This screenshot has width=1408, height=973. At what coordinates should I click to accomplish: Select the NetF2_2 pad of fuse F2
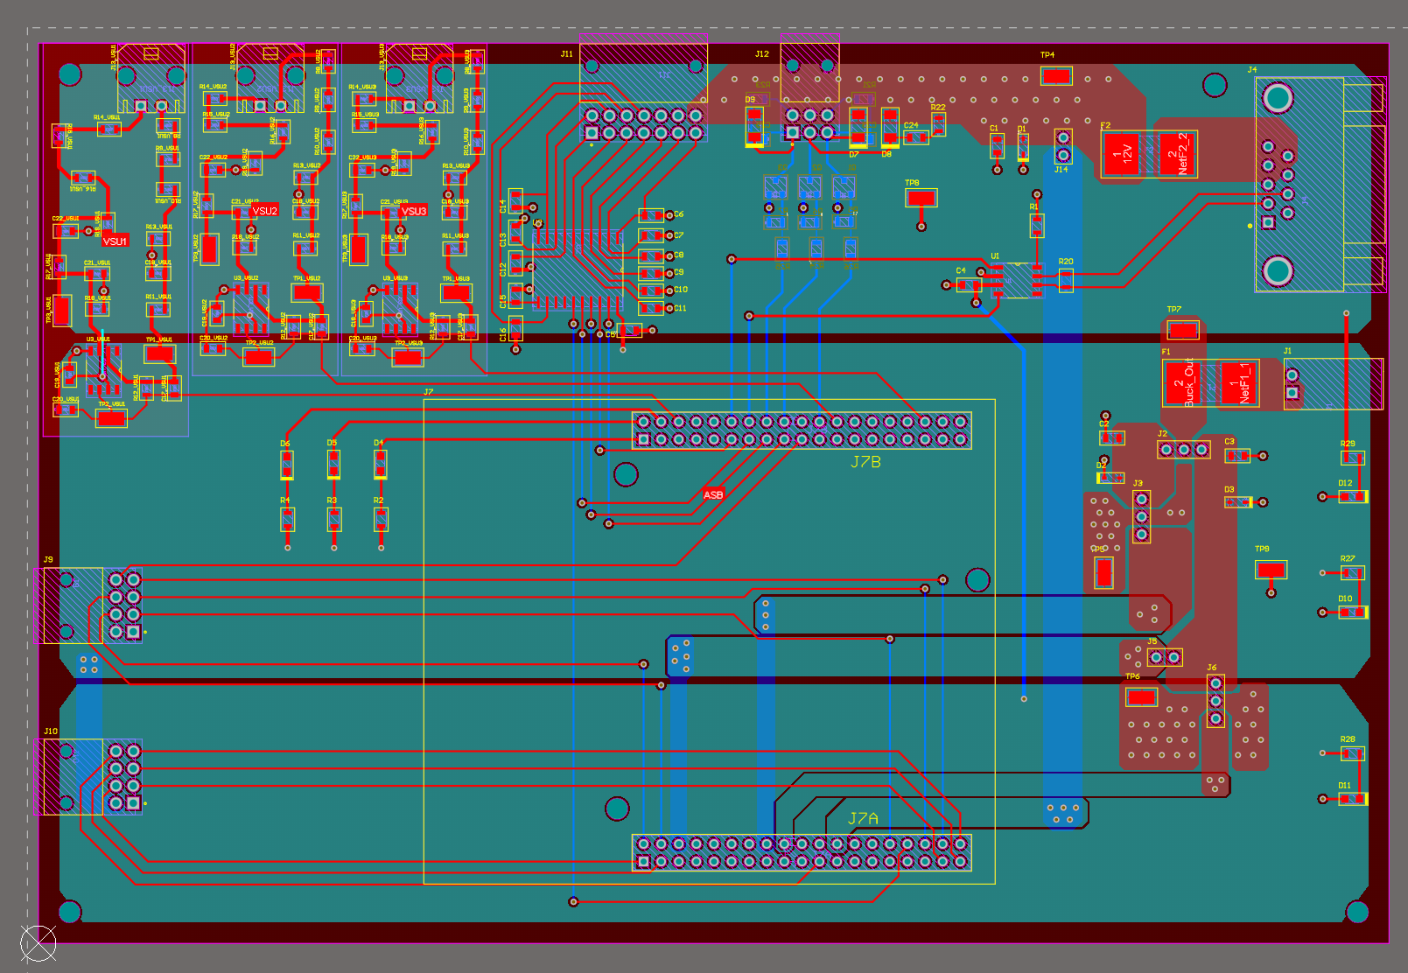[1178, 154]
